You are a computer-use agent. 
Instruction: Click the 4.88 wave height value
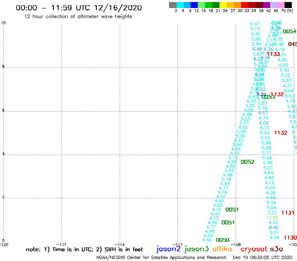point(247,114)
